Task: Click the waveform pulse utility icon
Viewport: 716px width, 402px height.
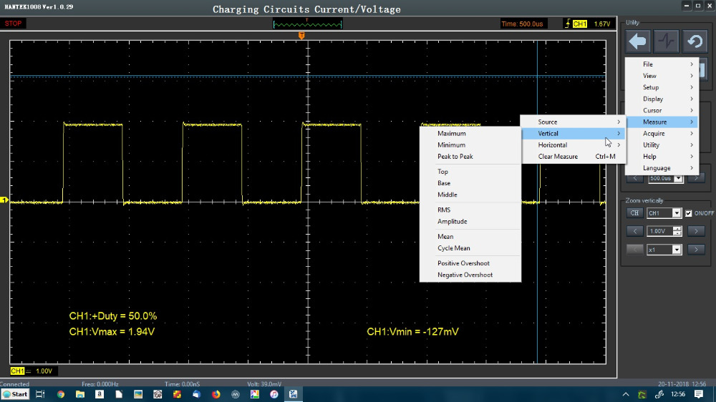Action: [x=667, y=41]
